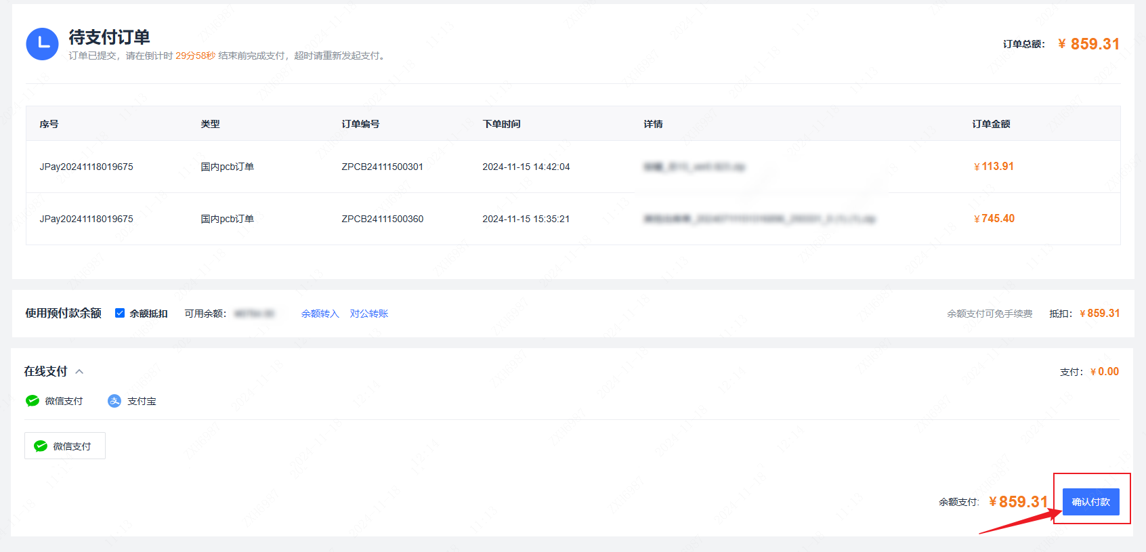Image resolution: width=1146 pixels, height=552 pixels.
Task: Click the 订单金额 column header
Action: click(x=991, y=124)
